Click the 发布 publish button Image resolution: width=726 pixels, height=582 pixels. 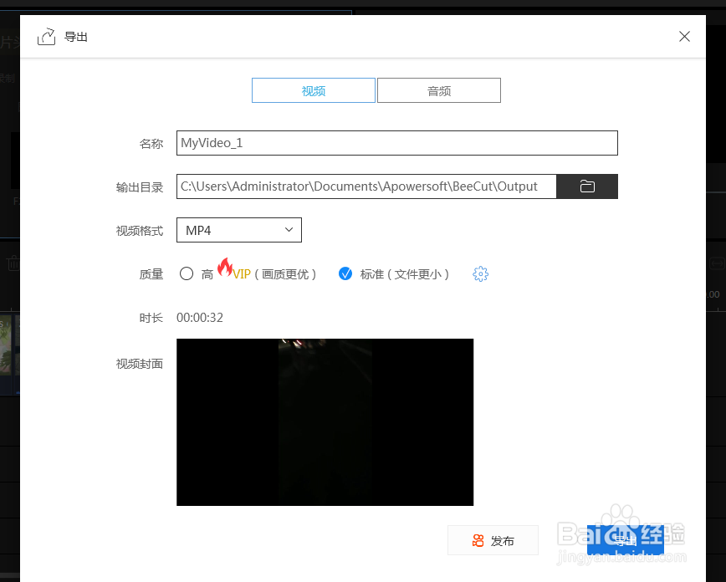(493, 540)
